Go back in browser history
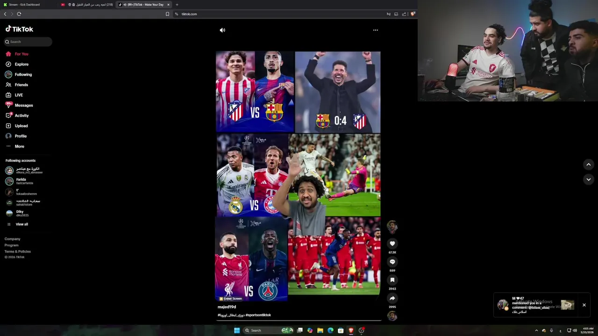The image size is (598, 336). click(5, 14)
